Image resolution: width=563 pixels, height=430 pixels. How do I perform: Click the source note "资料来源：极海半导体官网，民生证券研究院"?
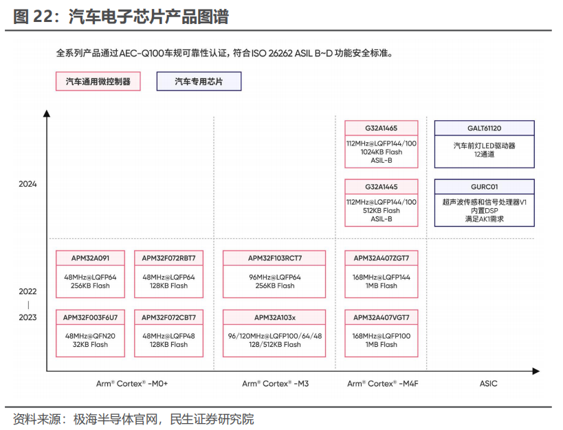[x=133, y=419]
